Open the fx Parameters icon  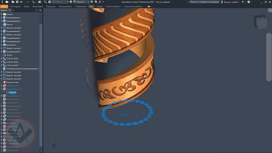[x=100, y=2]
